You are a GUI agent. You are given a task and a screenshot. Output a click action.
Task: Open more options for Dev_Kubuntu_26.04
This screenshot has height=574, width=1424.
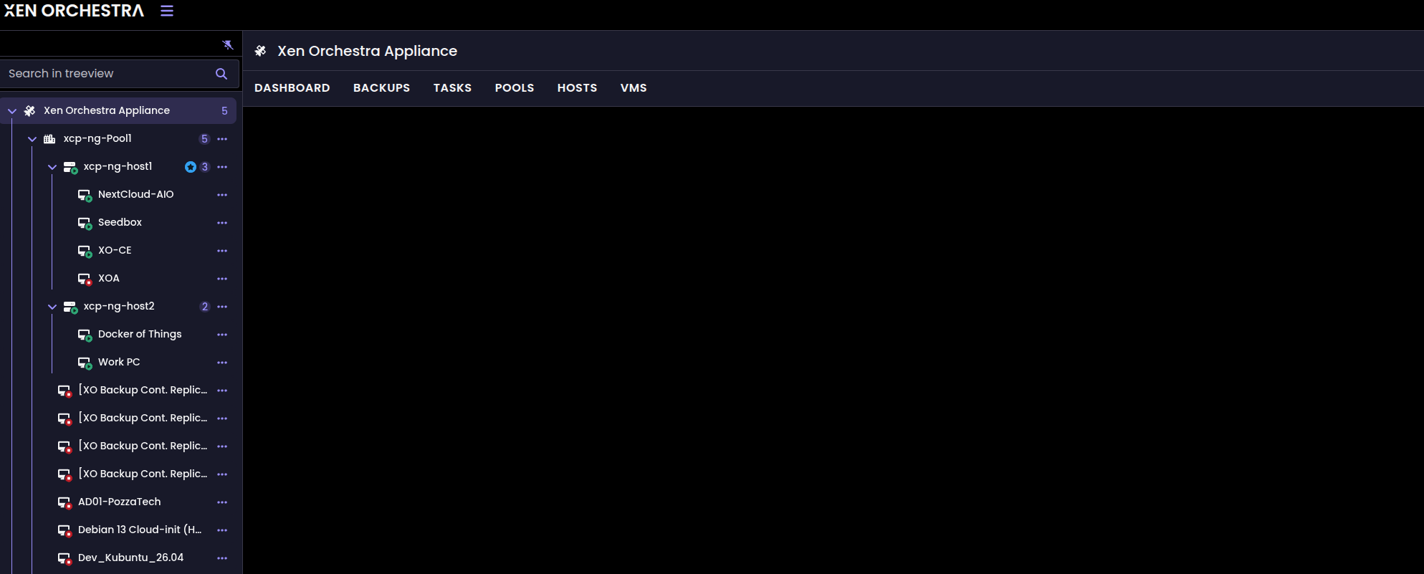[222, 558]
